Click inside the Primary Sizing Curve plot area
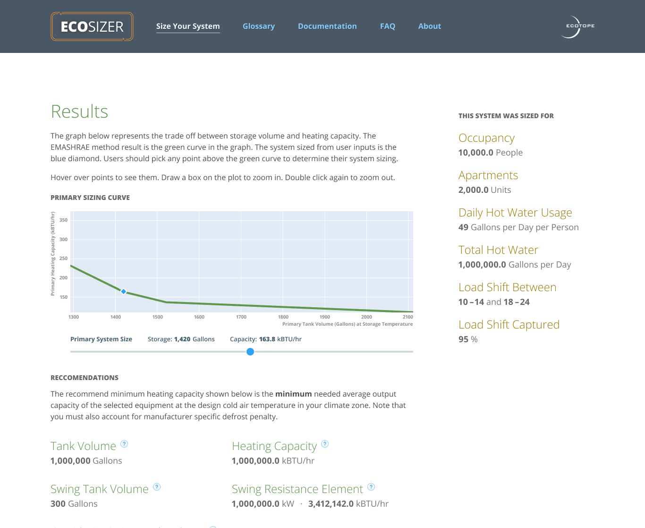 pos(241,262)
